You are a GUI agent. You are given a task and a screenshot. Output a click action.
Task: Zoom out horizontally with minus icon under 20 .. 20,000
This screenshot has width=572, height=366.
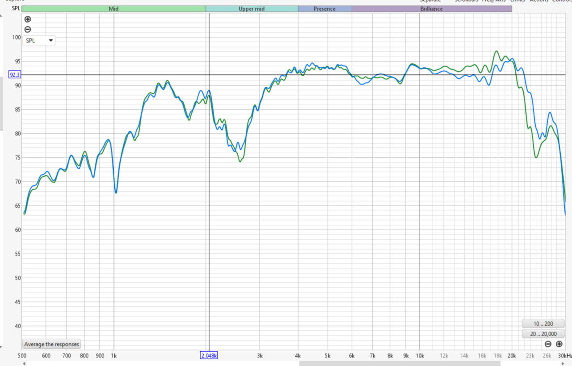pos(548,344)
